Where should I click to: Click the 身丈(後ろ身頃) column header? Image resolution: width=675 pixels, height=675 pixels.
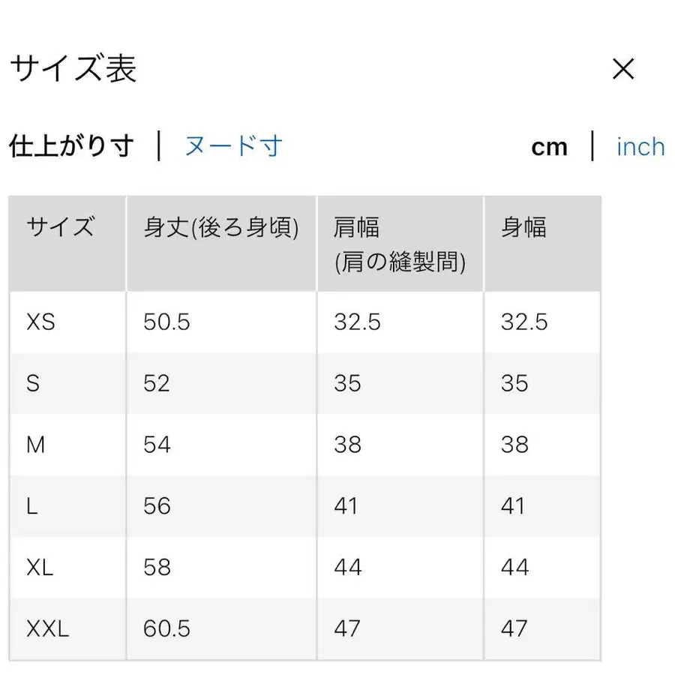(221, 225)
